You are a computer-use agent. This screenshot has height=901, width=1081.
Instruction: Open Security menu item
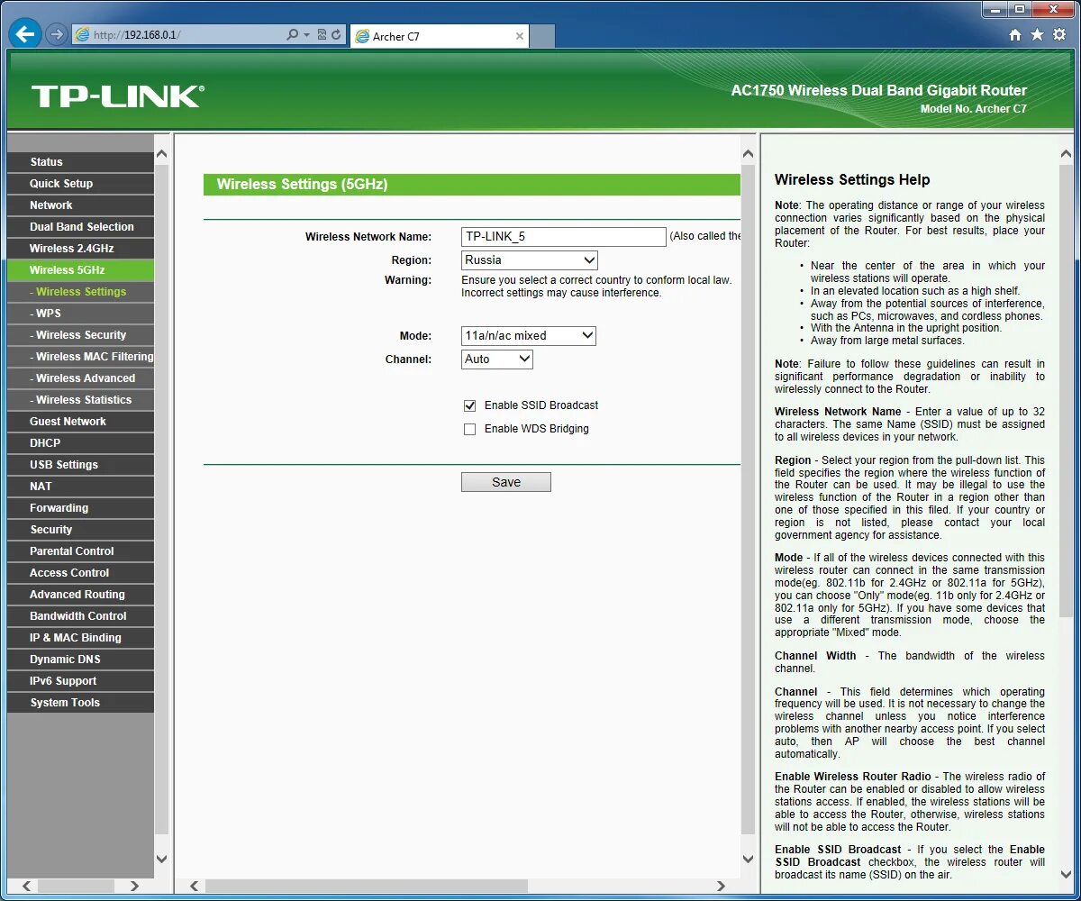click(x=80, y=530)
